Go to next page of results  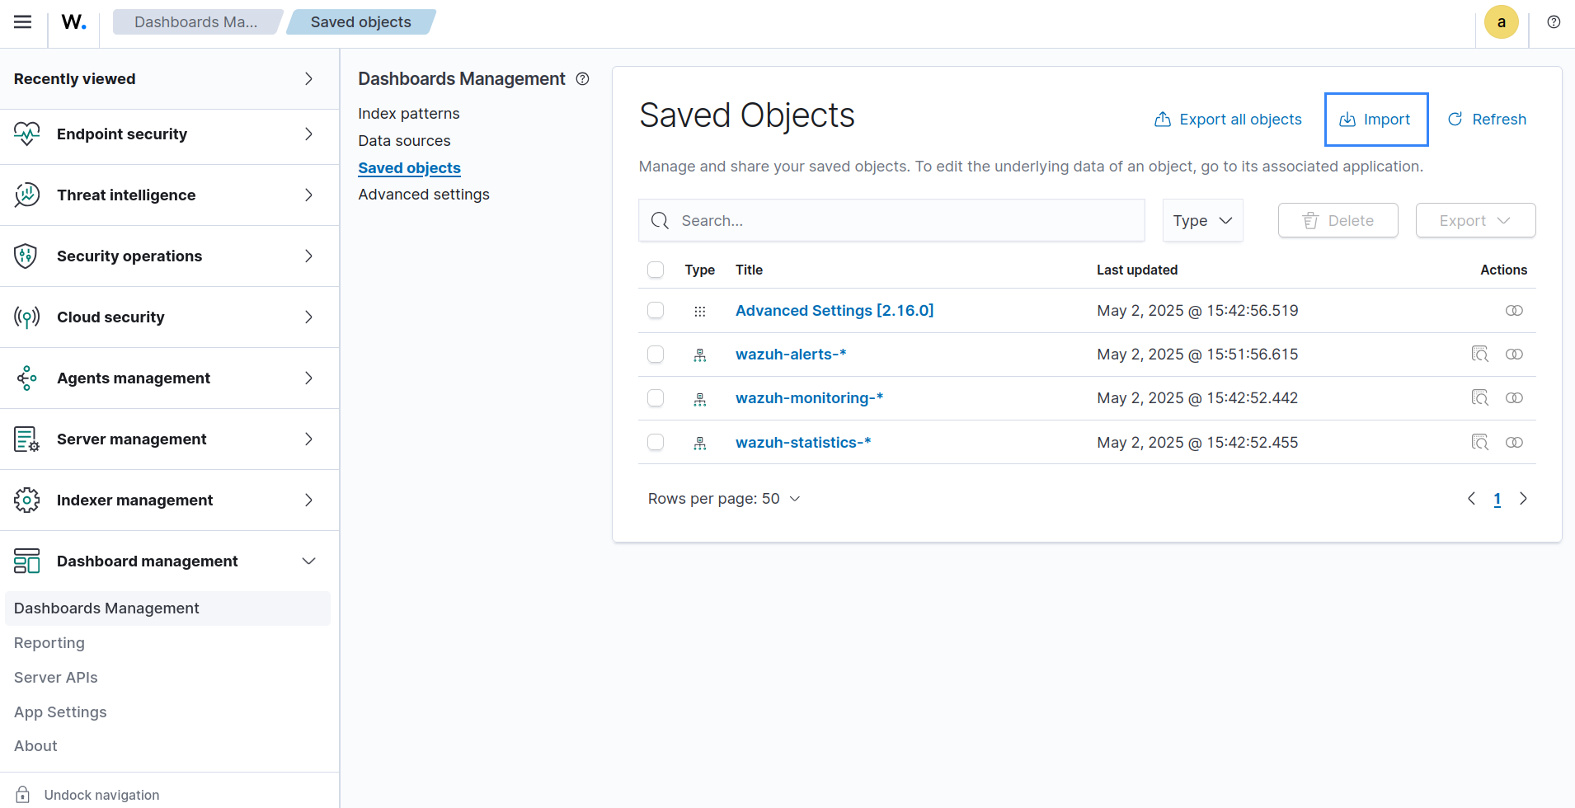coord(1523,499)
